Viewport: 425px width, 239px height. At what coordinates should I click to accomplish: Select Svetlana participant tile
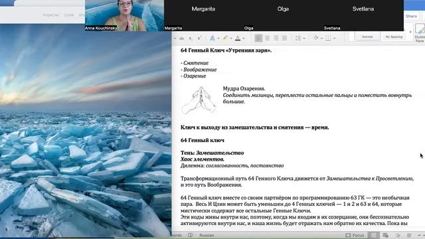tap(363, 15)
